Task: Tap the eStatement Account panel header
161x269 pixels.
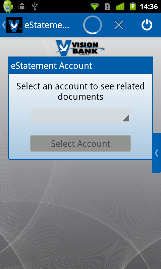Action: (x=80, y=66)
